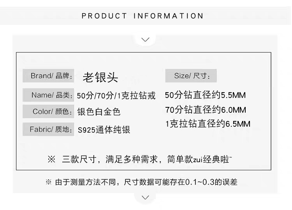Click the text 简单款zui经典啦
This screenshot has height=210, width=292.
pyautogui.click(x=199, y=159)
